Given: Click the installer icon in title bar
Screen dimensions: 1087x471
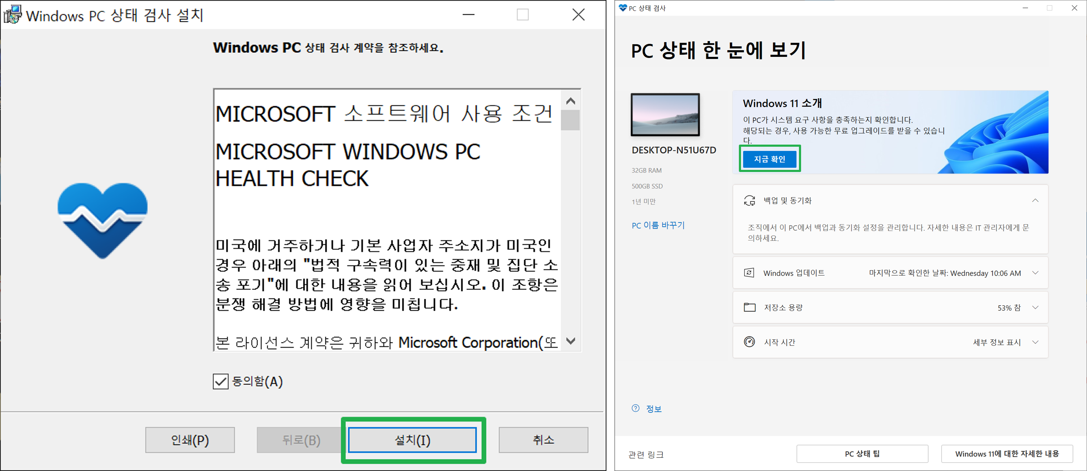Looking at the screenshot, I should coord(13,15).
